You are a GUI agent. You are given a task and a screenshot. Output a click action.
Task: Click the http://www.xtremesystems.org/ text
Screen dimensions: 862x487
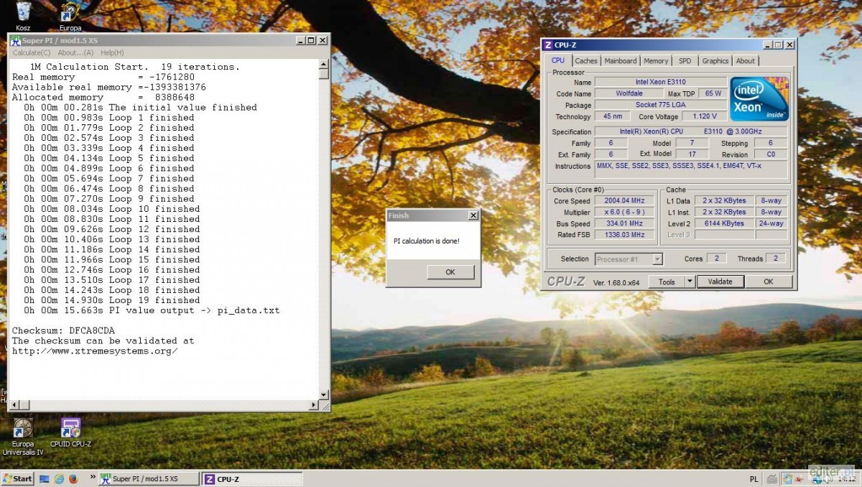(95, 351)
